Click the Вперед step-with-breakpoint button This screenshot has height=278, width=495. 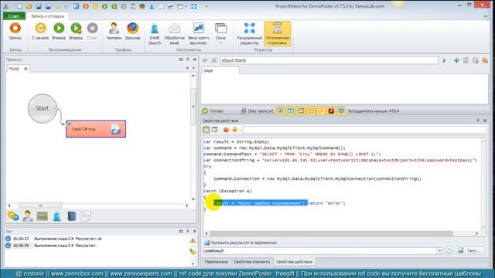coord(76,32)
